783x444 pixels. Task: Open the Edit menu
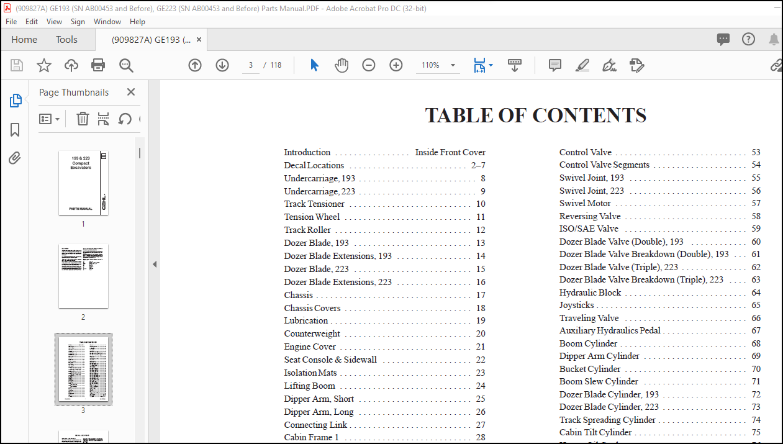[x=32, y=21]
